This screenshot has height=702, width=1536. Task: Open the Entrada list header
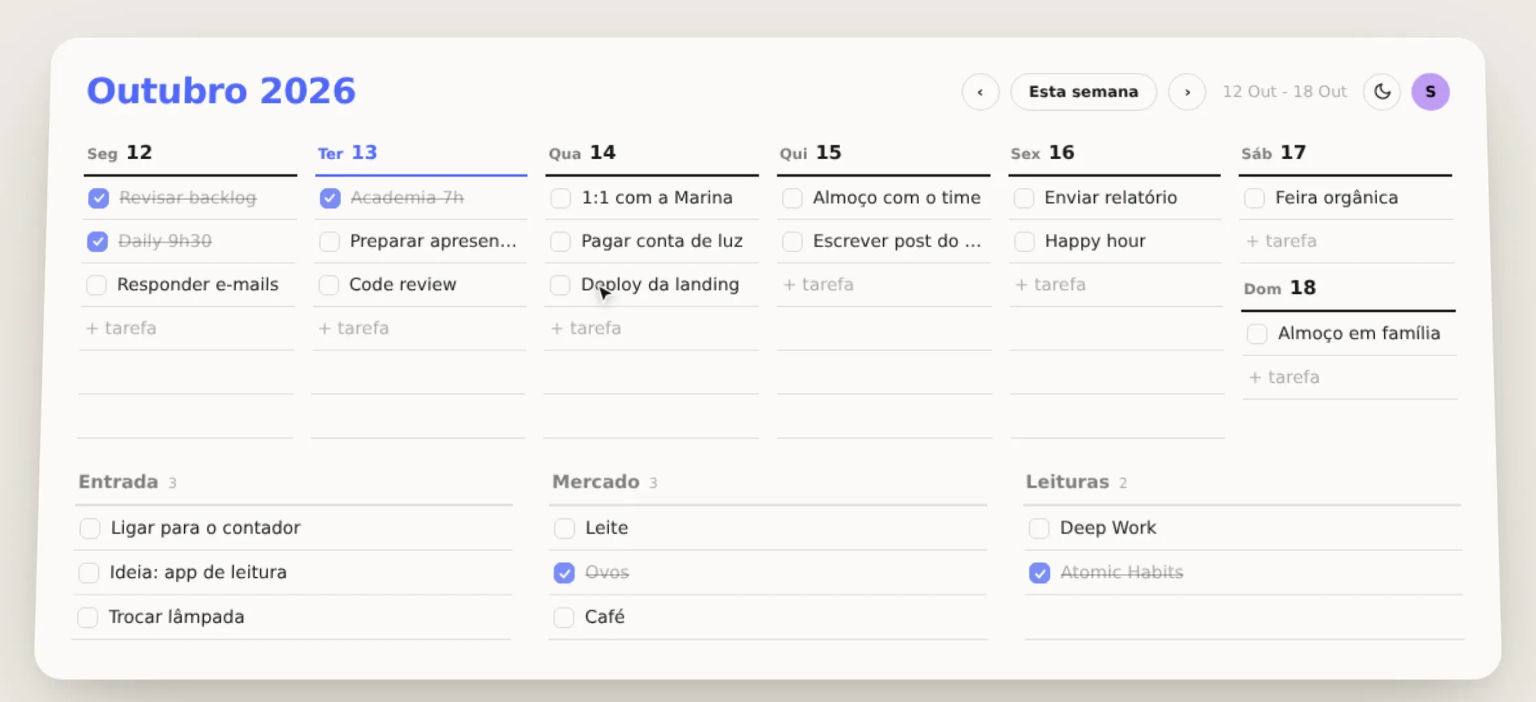128,482
